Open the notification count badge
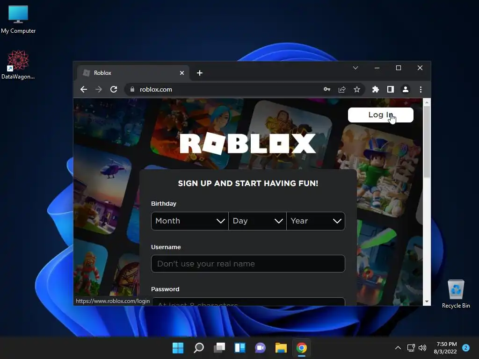The width and height of the screenshot is (479, 359). [466, 348]
